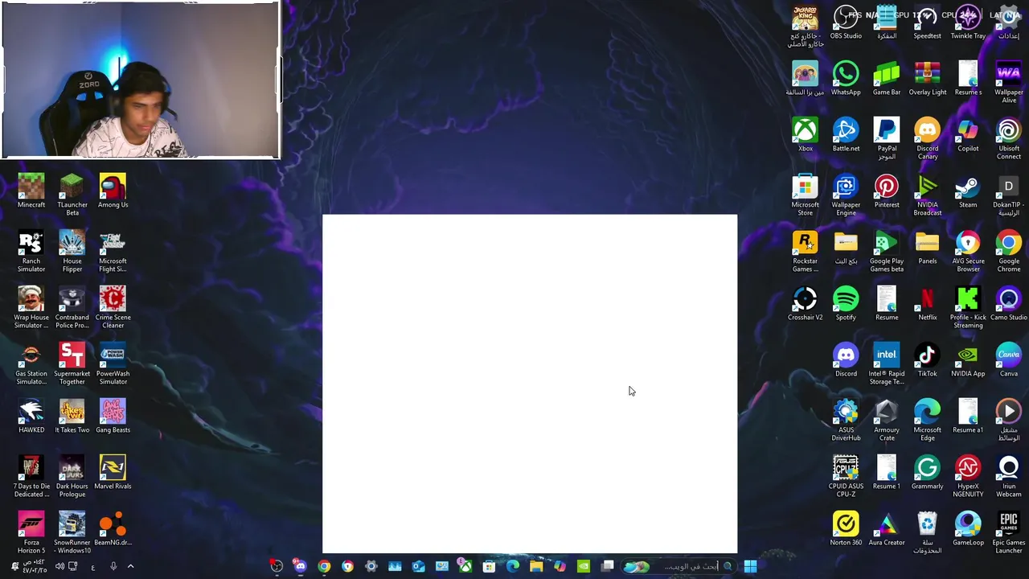Open the PayPal desktop shortcut
The height and width of the screenshot is (579, 1029).
[x=887, y=138]
